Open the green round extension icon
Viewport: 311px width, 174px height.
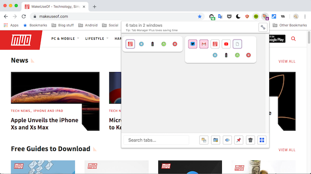[x=256, y=16]
